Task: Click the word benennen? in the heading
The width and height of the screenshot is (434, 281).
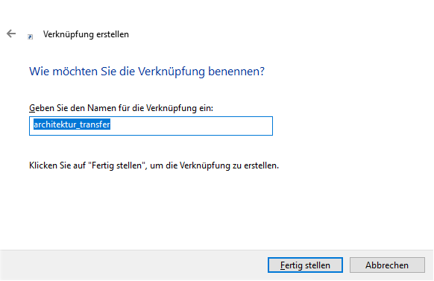Action: [x=236, y=72]
